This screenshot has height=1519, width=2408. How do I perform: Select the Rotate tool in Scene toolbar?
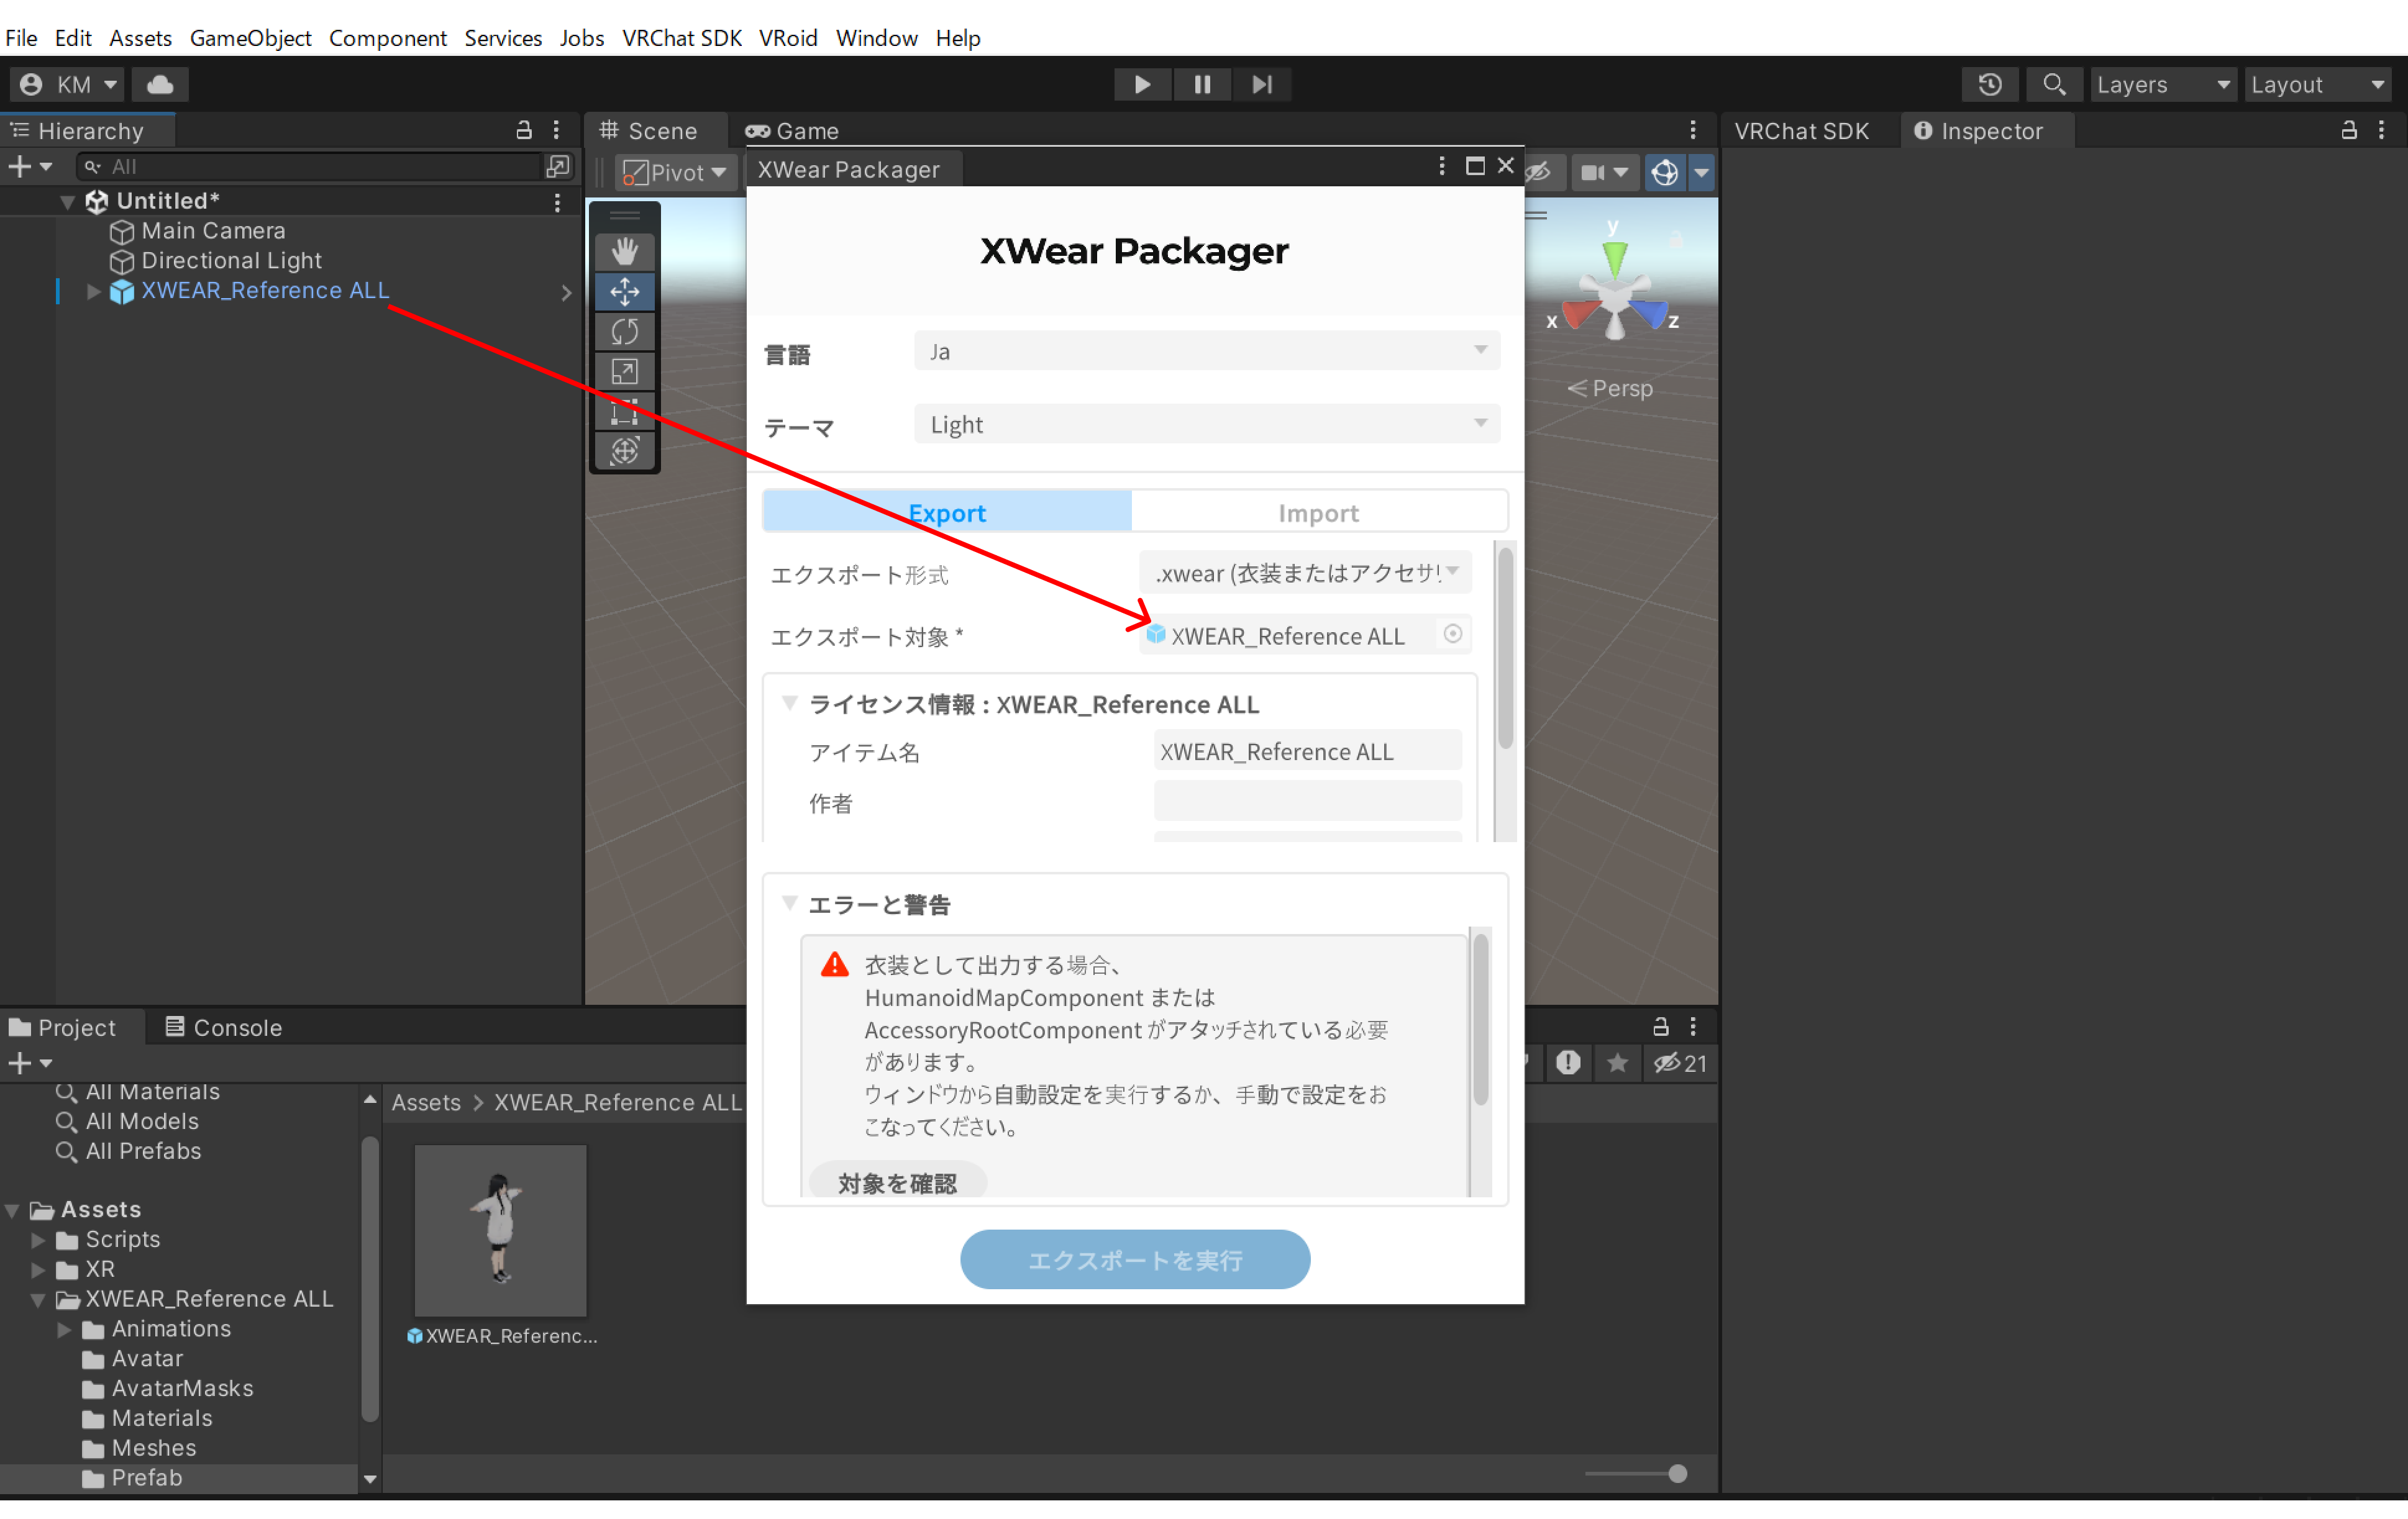coord(624,331)
